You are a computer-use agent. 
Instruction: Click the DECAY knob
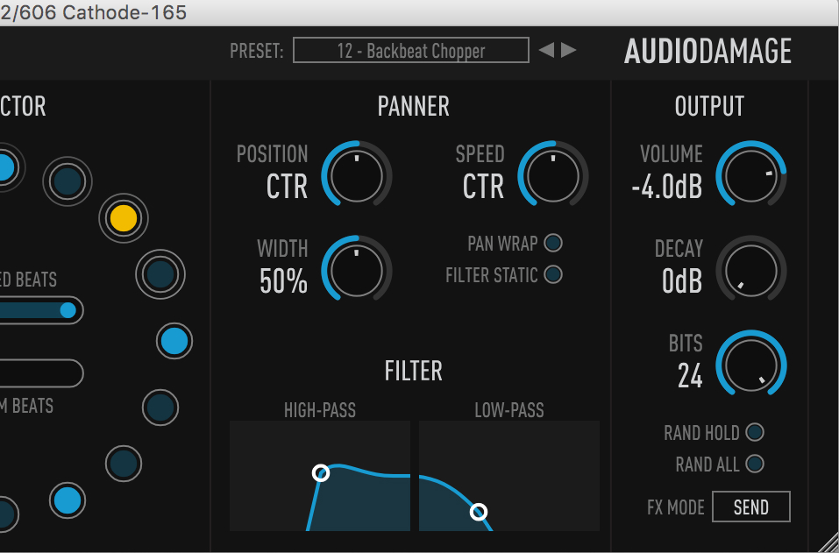(751, 269)
